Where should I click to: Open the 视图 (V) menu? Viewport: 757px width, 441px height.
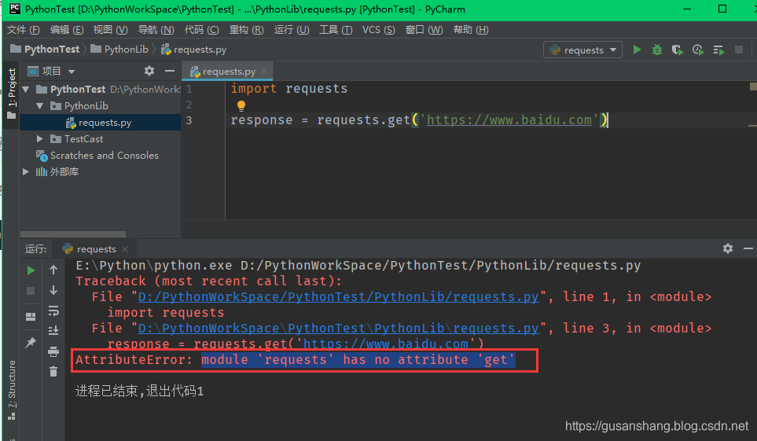[x=111, y=30]
